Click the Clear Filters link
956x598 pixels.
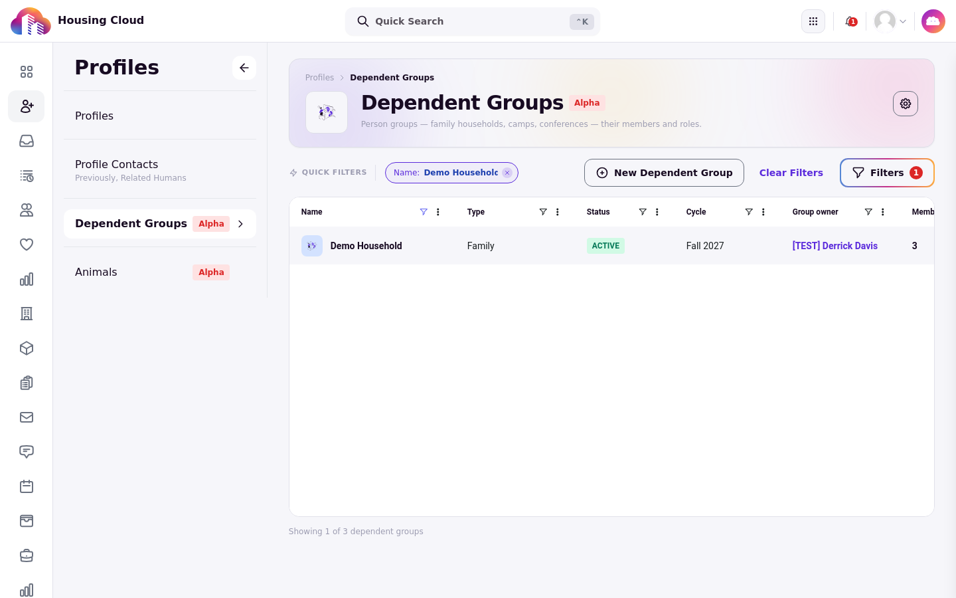pos(791,173)
